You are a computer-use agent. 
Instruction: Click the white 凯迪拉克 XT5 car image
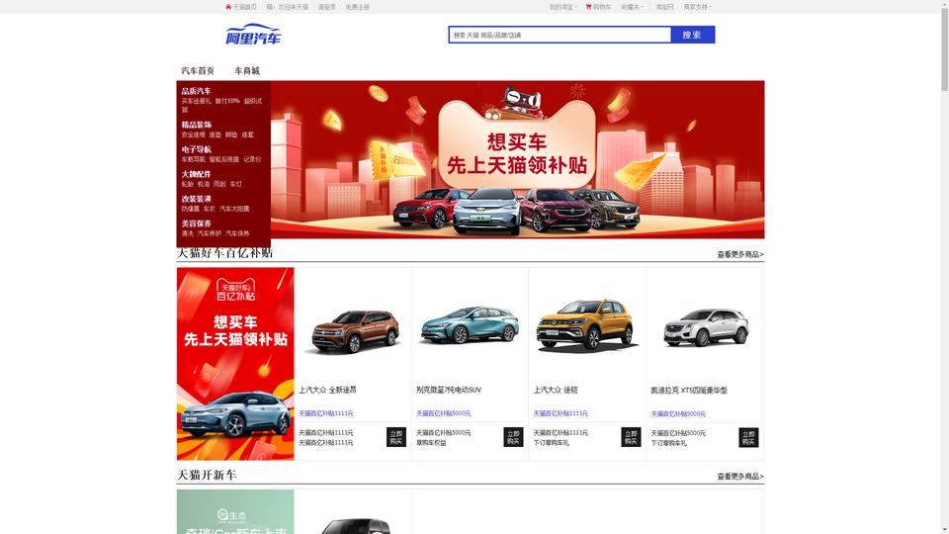tap(706, 327)
